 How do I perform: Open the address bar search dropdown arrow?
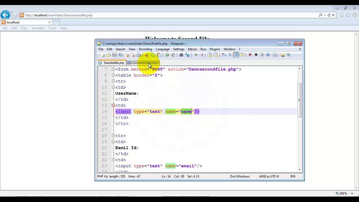[x=325, y=15]
